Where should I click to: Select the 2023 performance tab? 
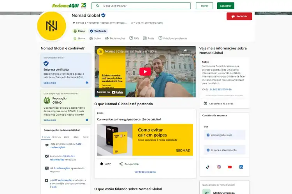[76, 137]
